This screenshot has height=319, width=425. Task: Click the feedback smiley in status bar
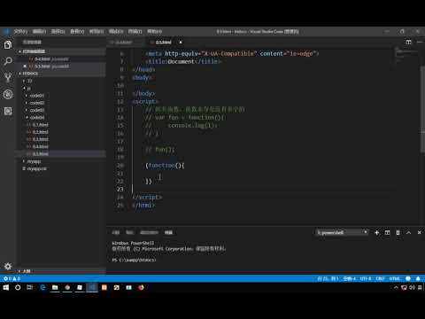point(408,278)
